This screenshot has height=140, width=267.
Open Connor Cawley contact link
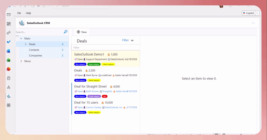pyautogui.click(x=93, y=107)
